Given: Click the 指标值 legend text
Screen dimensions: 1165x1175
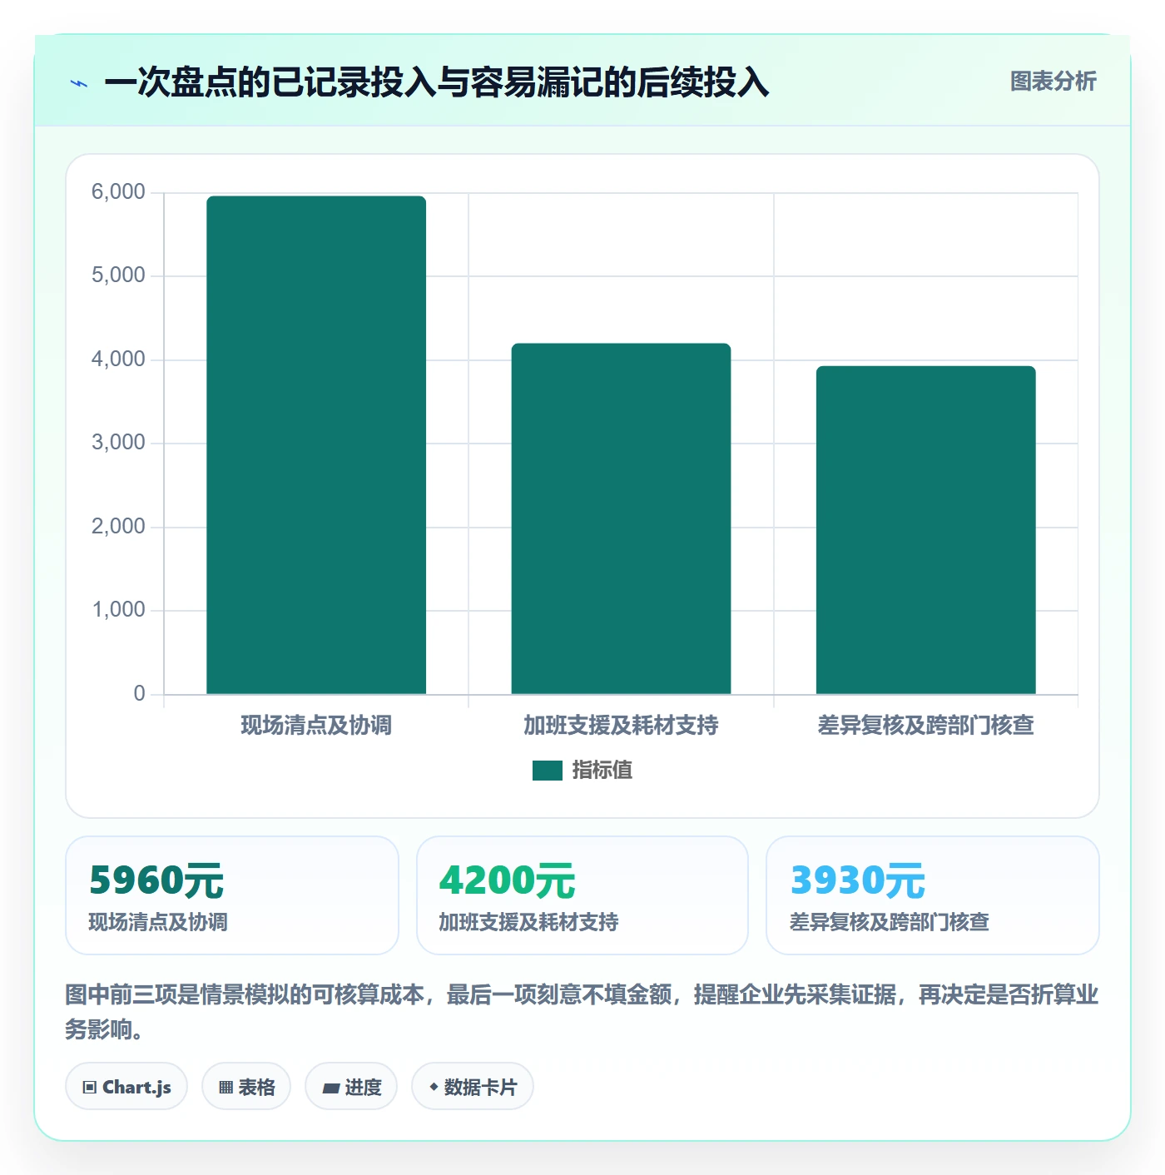Looking at the screenshot, I should tap(602, 771).
